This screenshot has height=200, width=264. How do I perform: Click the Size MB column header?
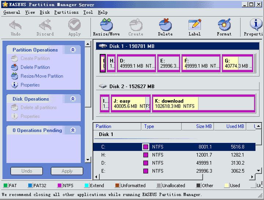point(204,127)
